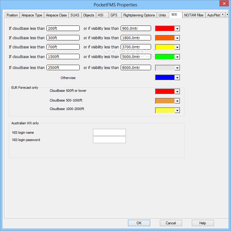
Task: Click the Cancel button
Action: click(x=171, y=223)
